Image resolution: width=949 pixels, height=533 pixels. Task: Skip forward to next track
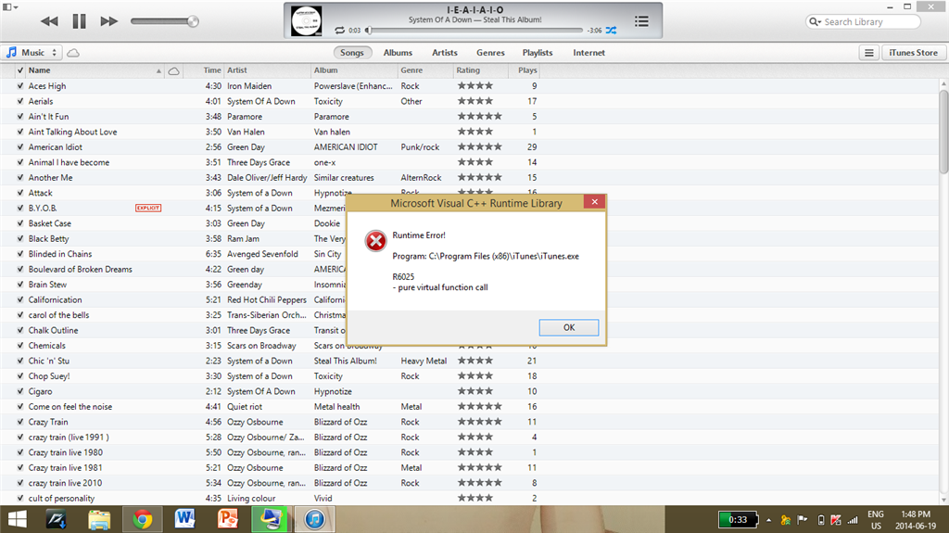pos(109,21)
